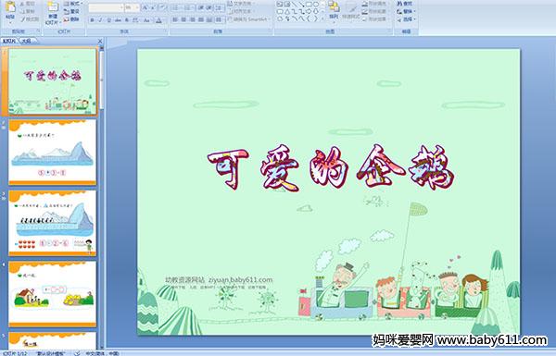Select the second slide thumbnail with iceberg
This screenshot has height=356, width=556.
pos(53,153)
